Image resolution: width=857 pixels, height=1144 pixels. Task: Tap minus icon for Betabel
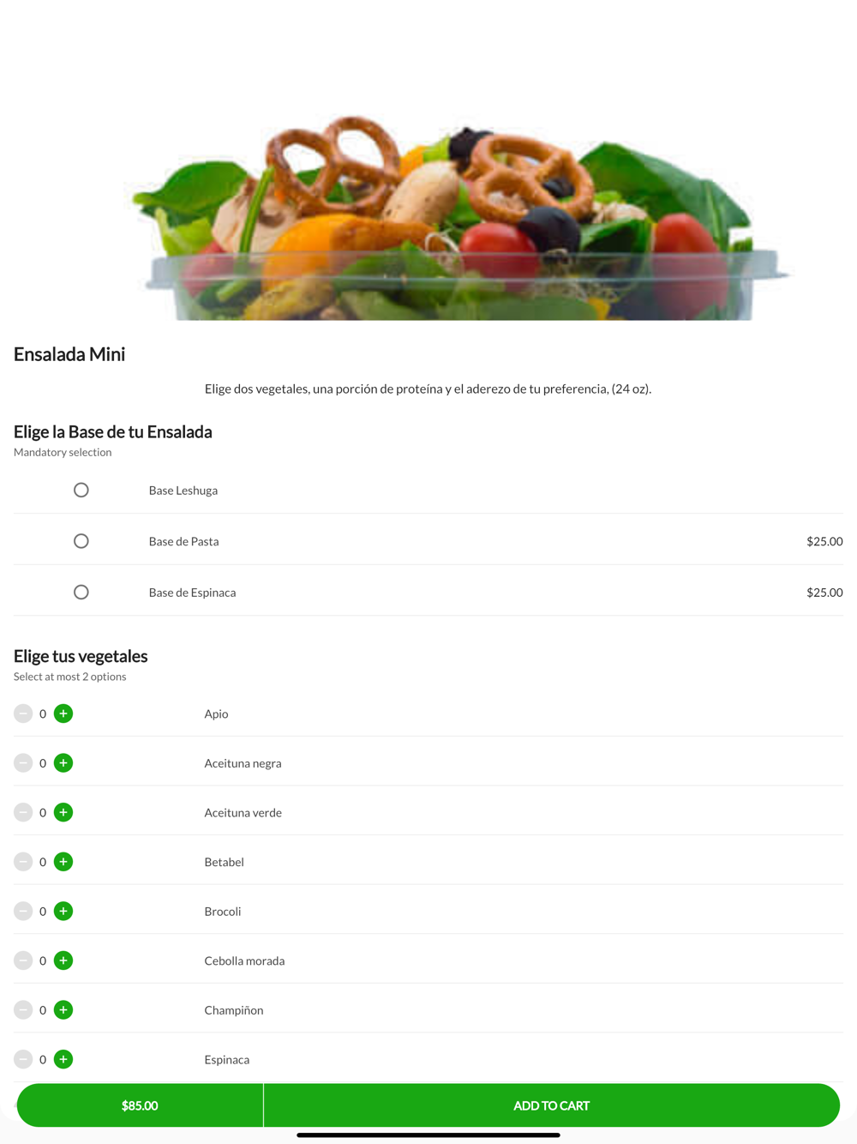tap(23, 862)
